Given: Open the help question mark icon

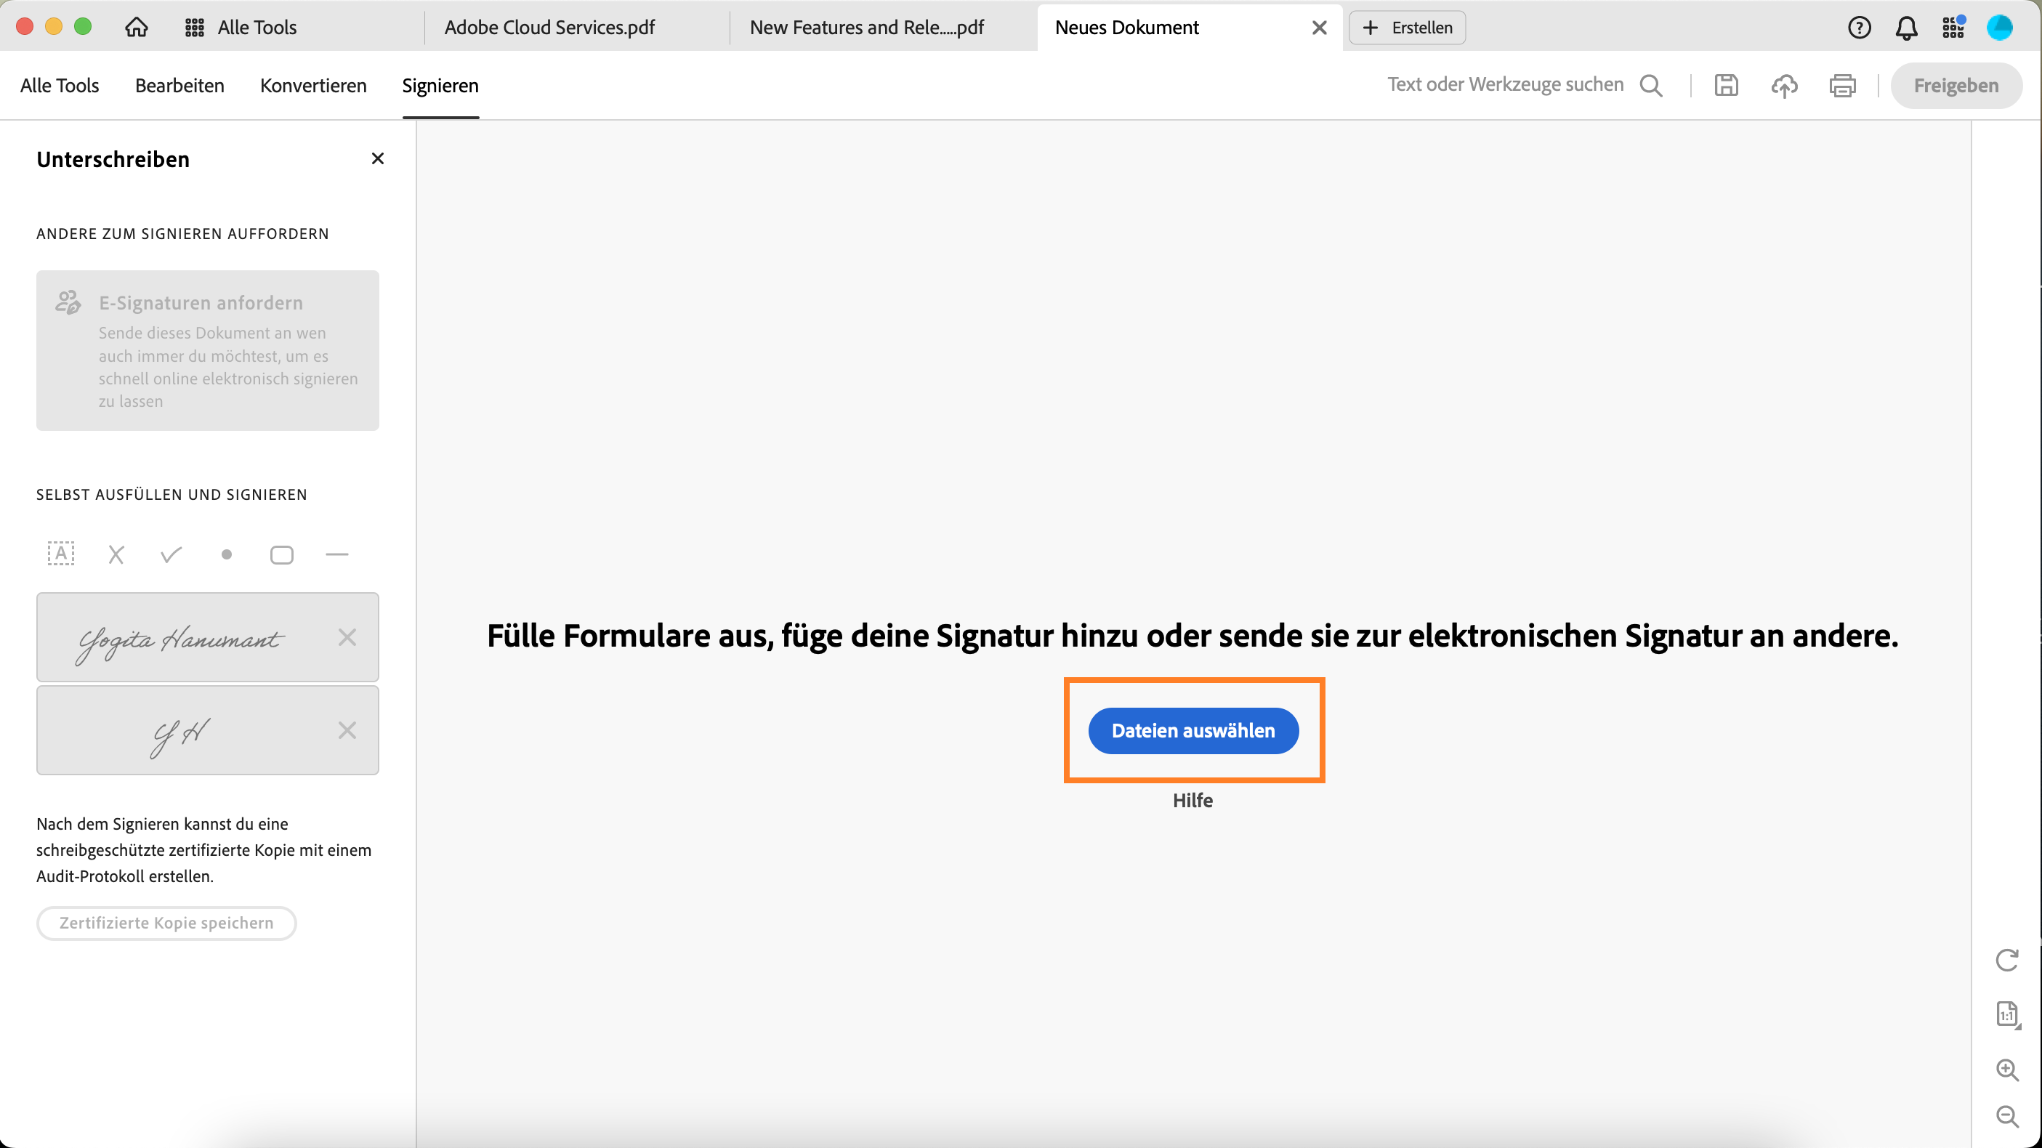Looking at the screenshot, I should click(x=1859, y=28).
